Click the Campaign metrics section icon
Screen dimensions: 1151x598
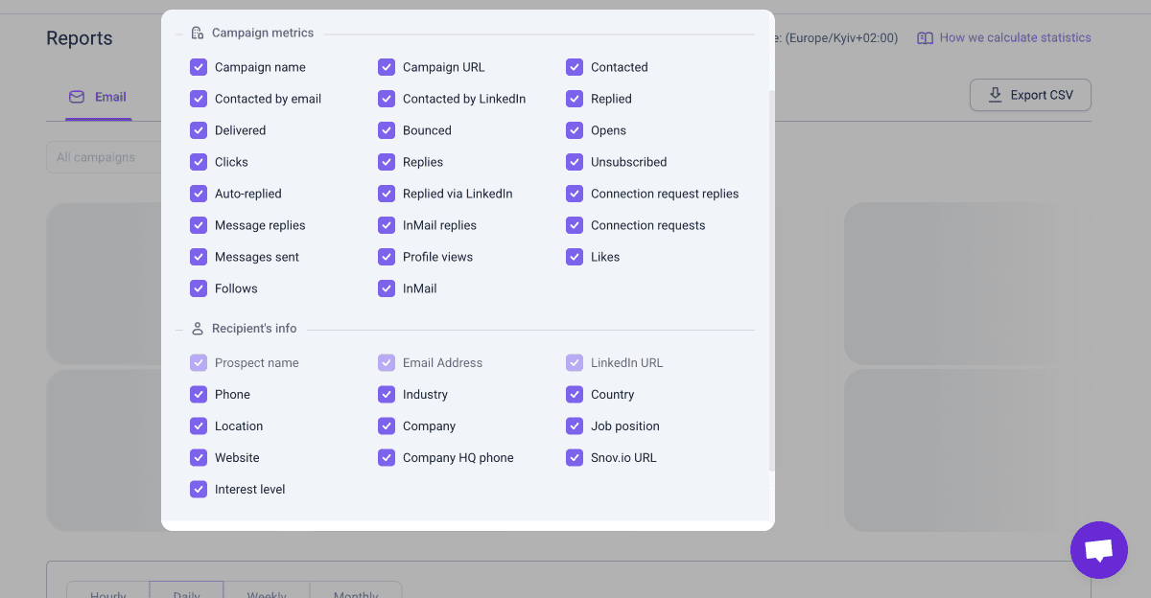tap(198, 33)
